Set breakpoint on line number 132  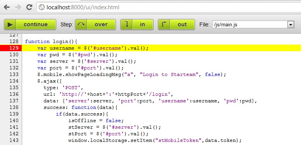tap(14, 68)
